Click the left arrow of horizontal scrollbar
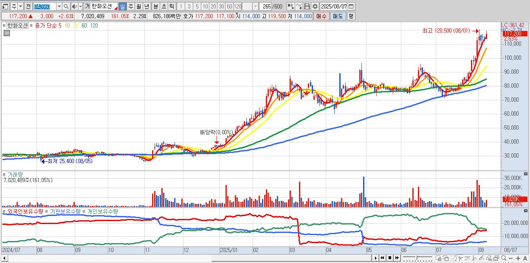530x263 pixels. [x=4, y=258]
